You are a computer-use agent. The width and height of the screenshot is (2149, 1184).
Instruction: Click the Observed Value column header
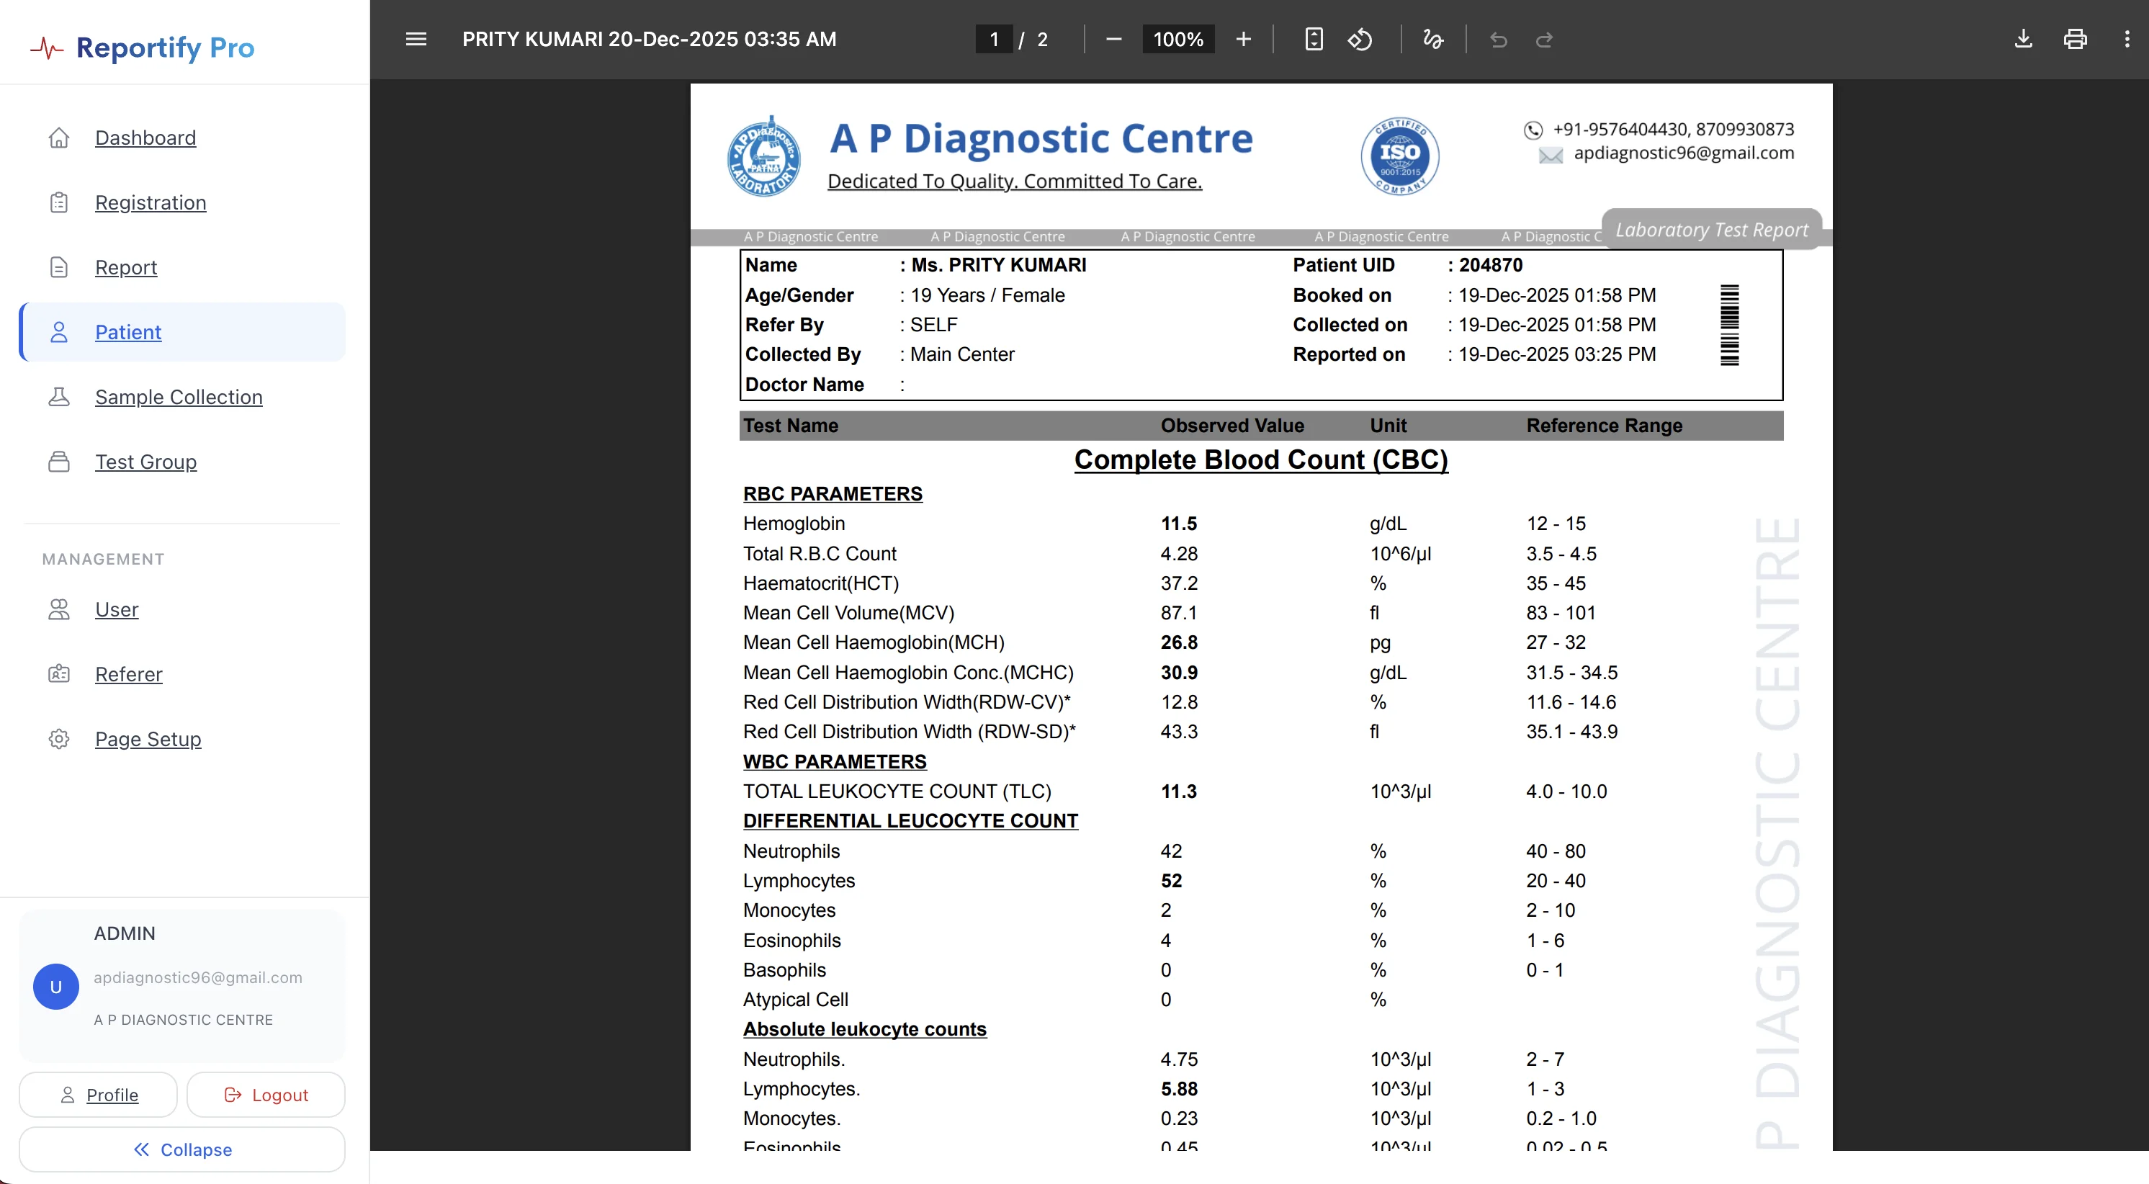tap(1232, 426)
